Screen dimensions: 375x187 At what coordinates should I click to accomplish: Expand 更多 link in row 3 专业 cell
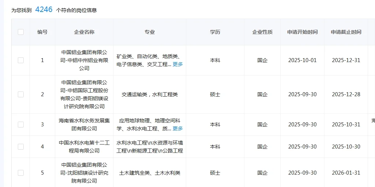pos(178,129)
